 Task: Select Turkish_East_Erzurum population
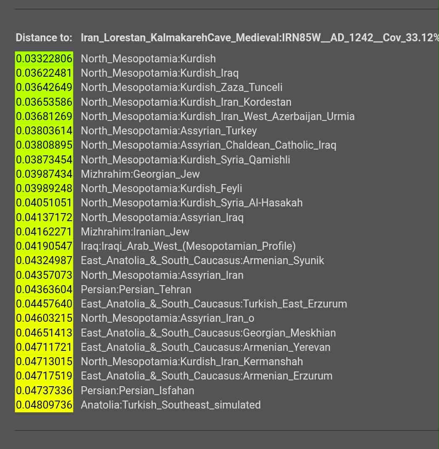point(214,304)
